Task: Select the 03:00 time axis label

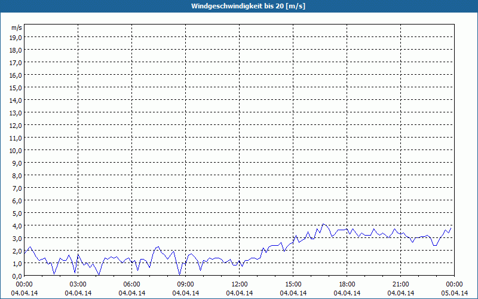Action: [x=78, y=284]
